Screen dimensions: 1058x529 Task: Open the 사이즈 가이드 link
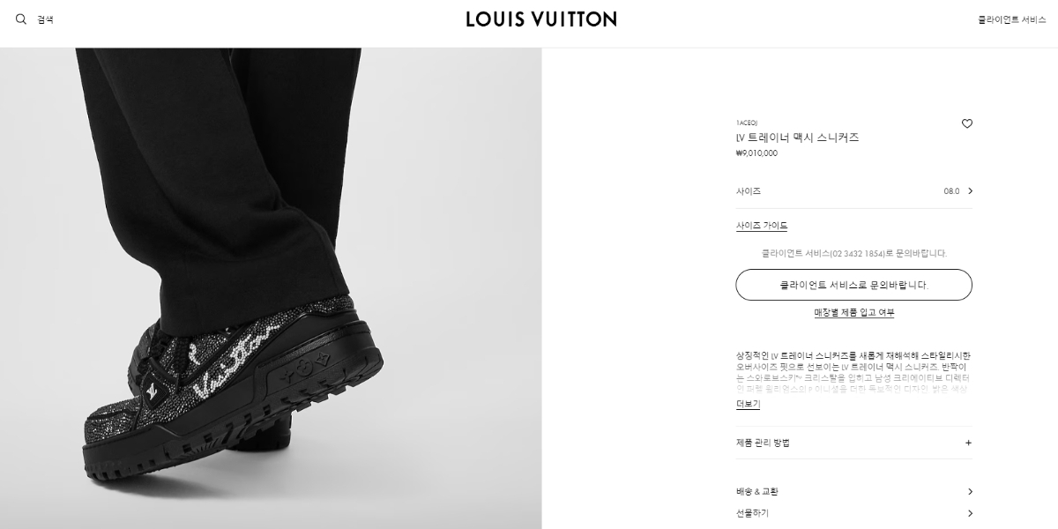pos(762,226)
